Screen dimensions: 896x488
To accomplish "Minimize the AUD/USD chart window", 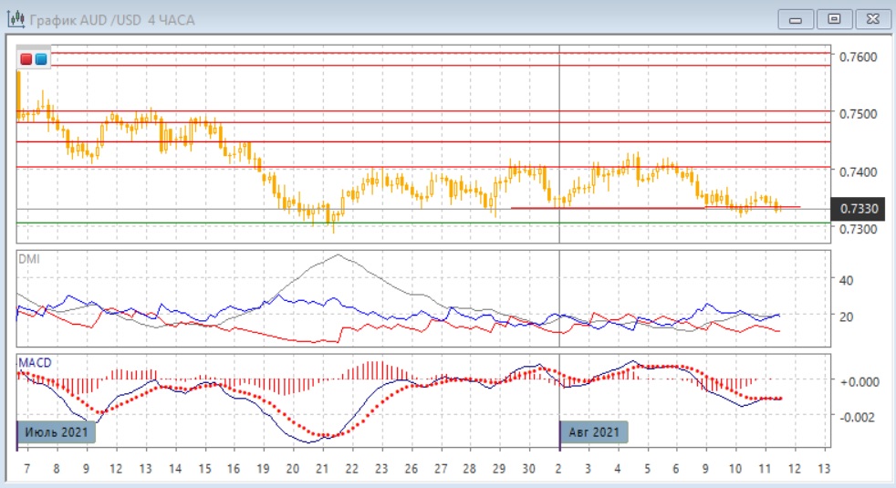I will (x=797, y=19).
